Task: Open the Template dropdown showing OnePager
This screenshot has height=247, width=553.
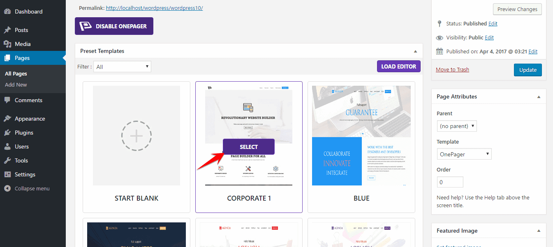Action: [x=464, y=154]
